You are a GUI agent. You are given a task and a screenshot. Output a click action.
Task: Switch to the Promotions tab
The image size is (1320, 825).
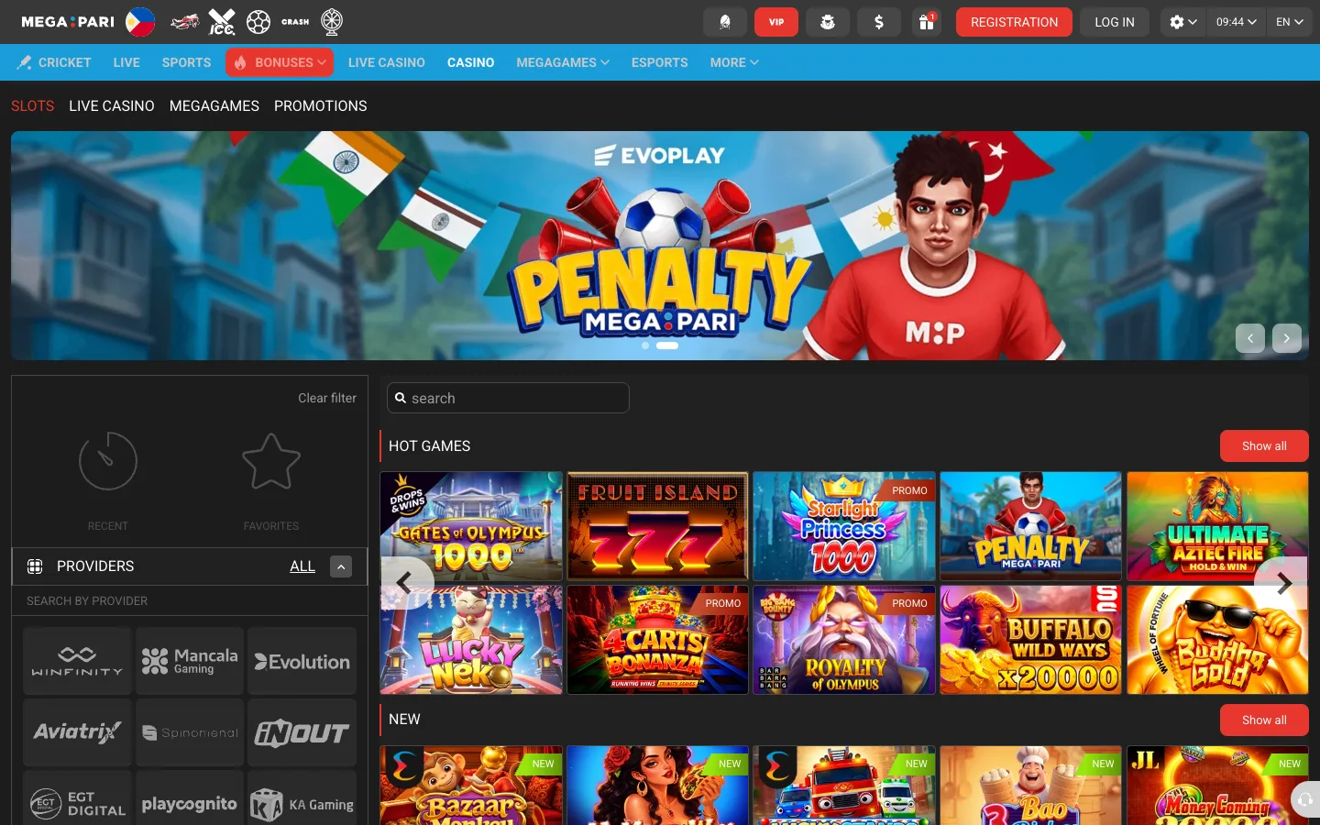click(321, 106)
